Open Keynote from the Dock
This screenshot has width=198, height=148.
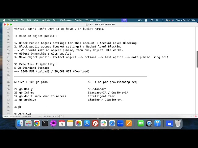157,123
